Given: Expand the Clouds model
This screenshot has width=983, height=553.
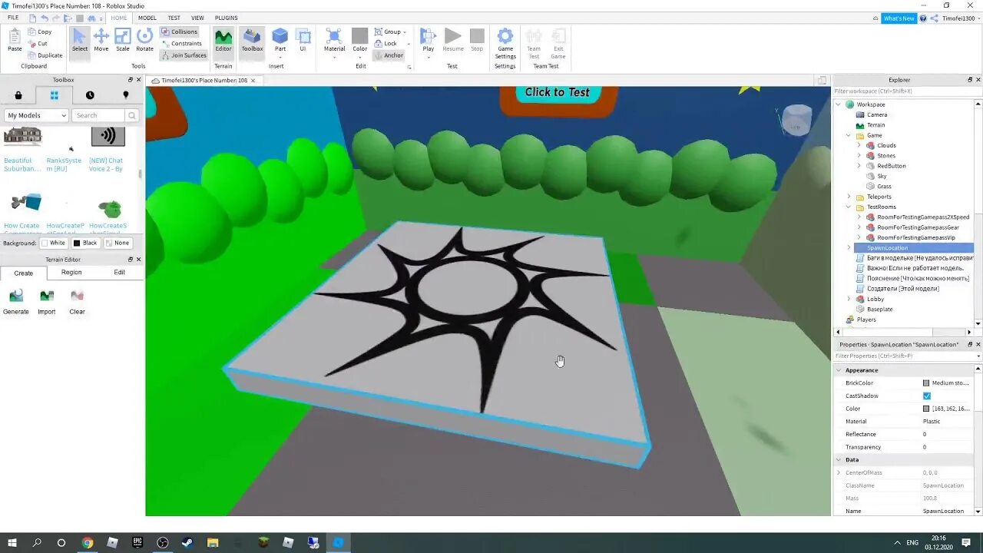Looking at the screenshot, I should coord(859,145).
